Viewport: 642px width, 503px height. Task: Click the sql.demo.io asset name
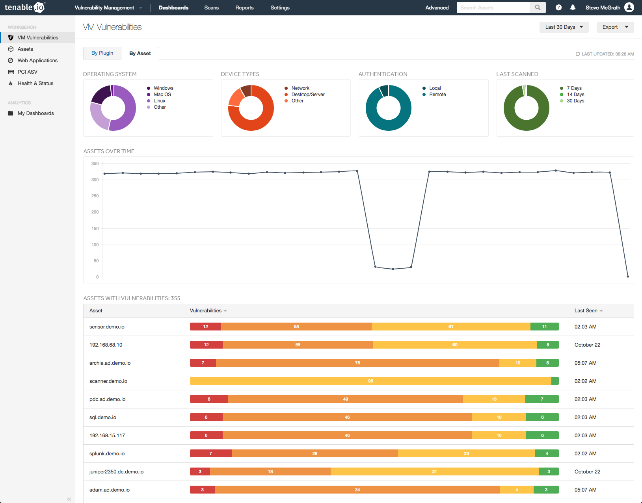[x=103, y=418]
